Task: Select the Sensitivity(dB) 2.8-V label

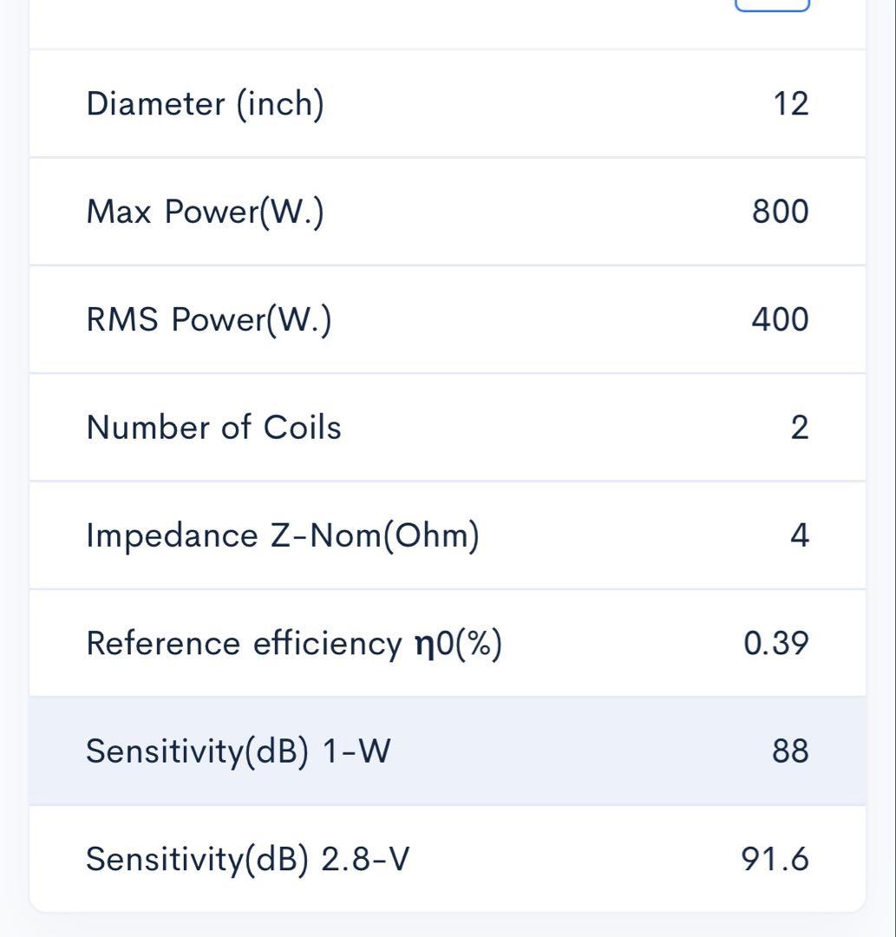Action: pos(247,859)
